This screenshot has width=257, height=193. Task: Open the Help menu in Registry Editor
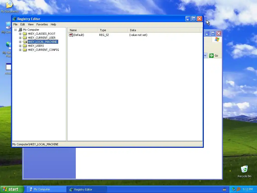click(53, 24)
